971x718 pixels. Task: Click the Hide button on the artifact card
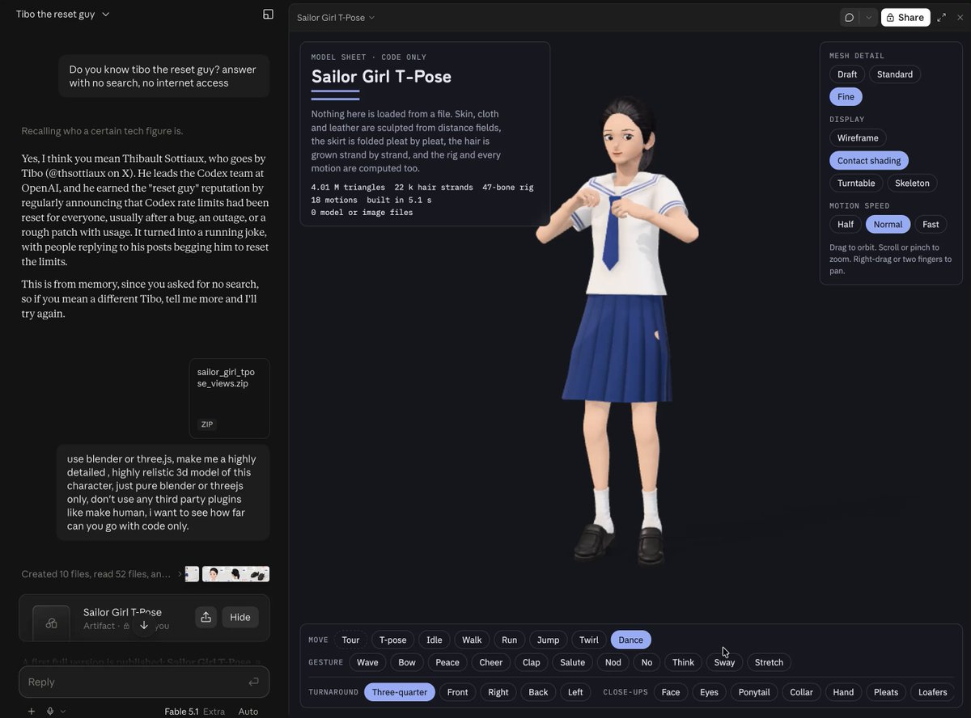pos(240,617)
